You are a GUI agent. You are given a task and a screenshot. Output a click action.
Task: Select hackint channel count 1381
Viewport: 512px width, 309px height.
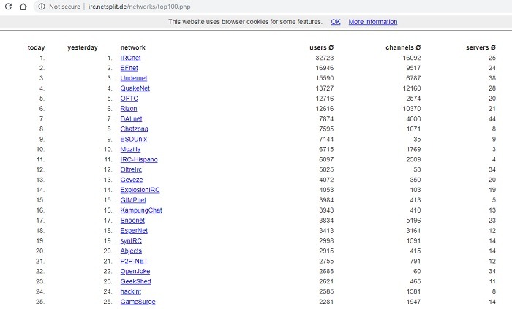[x=413, y=291]
